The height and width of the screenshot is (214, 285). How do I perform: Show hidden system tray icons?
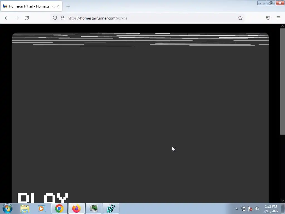[237, 209]
